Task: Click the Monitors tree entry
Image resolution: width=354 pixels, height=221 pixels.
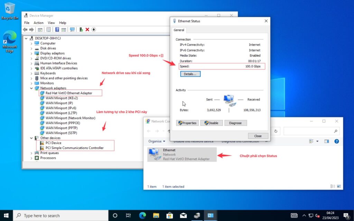Action: (47, 83)
